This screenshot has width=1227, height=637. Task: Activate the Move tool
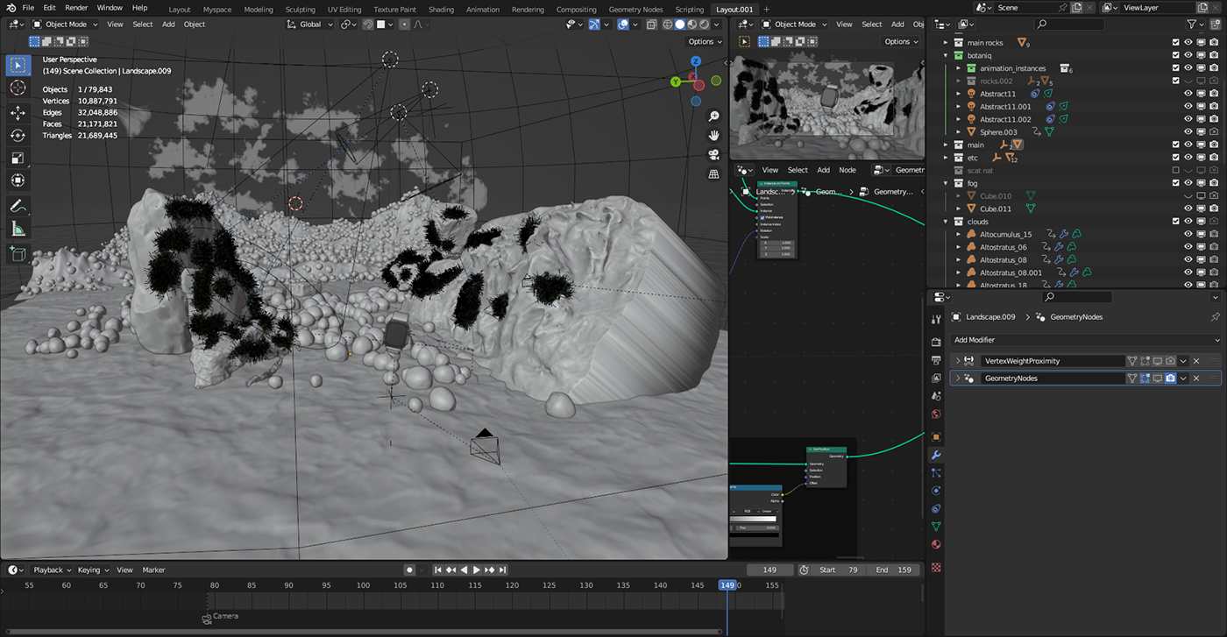tap(18, 112)
